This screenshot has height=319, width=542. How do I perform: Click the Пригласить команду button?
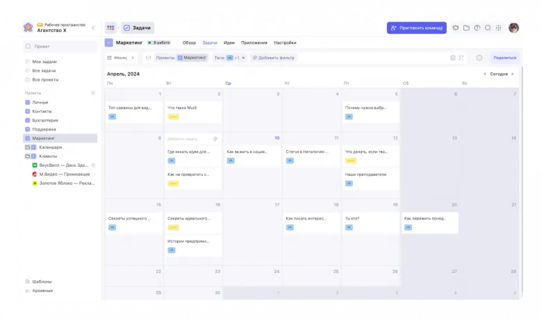[416, 28]
